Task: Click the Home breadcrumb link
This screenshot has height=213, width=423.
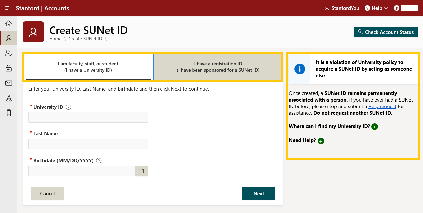Action: (x=55, y=39)
